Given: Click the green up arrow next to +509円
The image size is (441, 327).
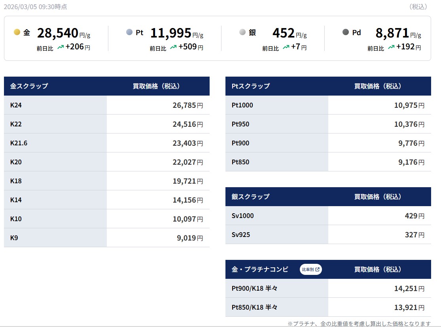Looking at the screenshot, I should coord(174,47).
